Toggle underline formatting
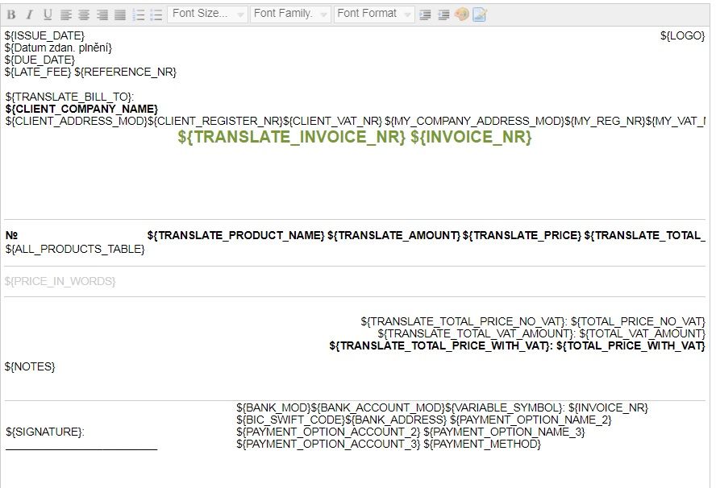This screenshot has height=488, width=716. [48, 14]
